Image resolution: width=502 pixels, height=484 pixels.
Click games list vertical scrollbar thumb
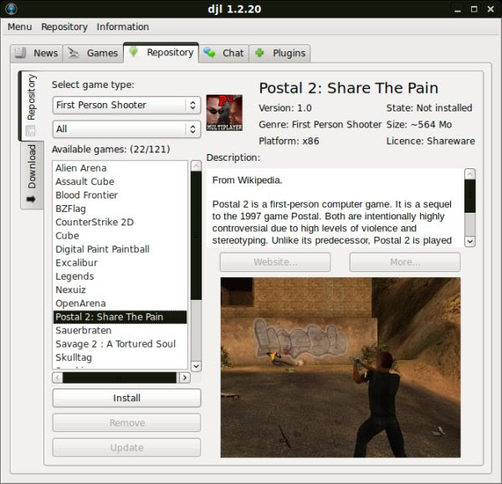click(x=196, y=235)
